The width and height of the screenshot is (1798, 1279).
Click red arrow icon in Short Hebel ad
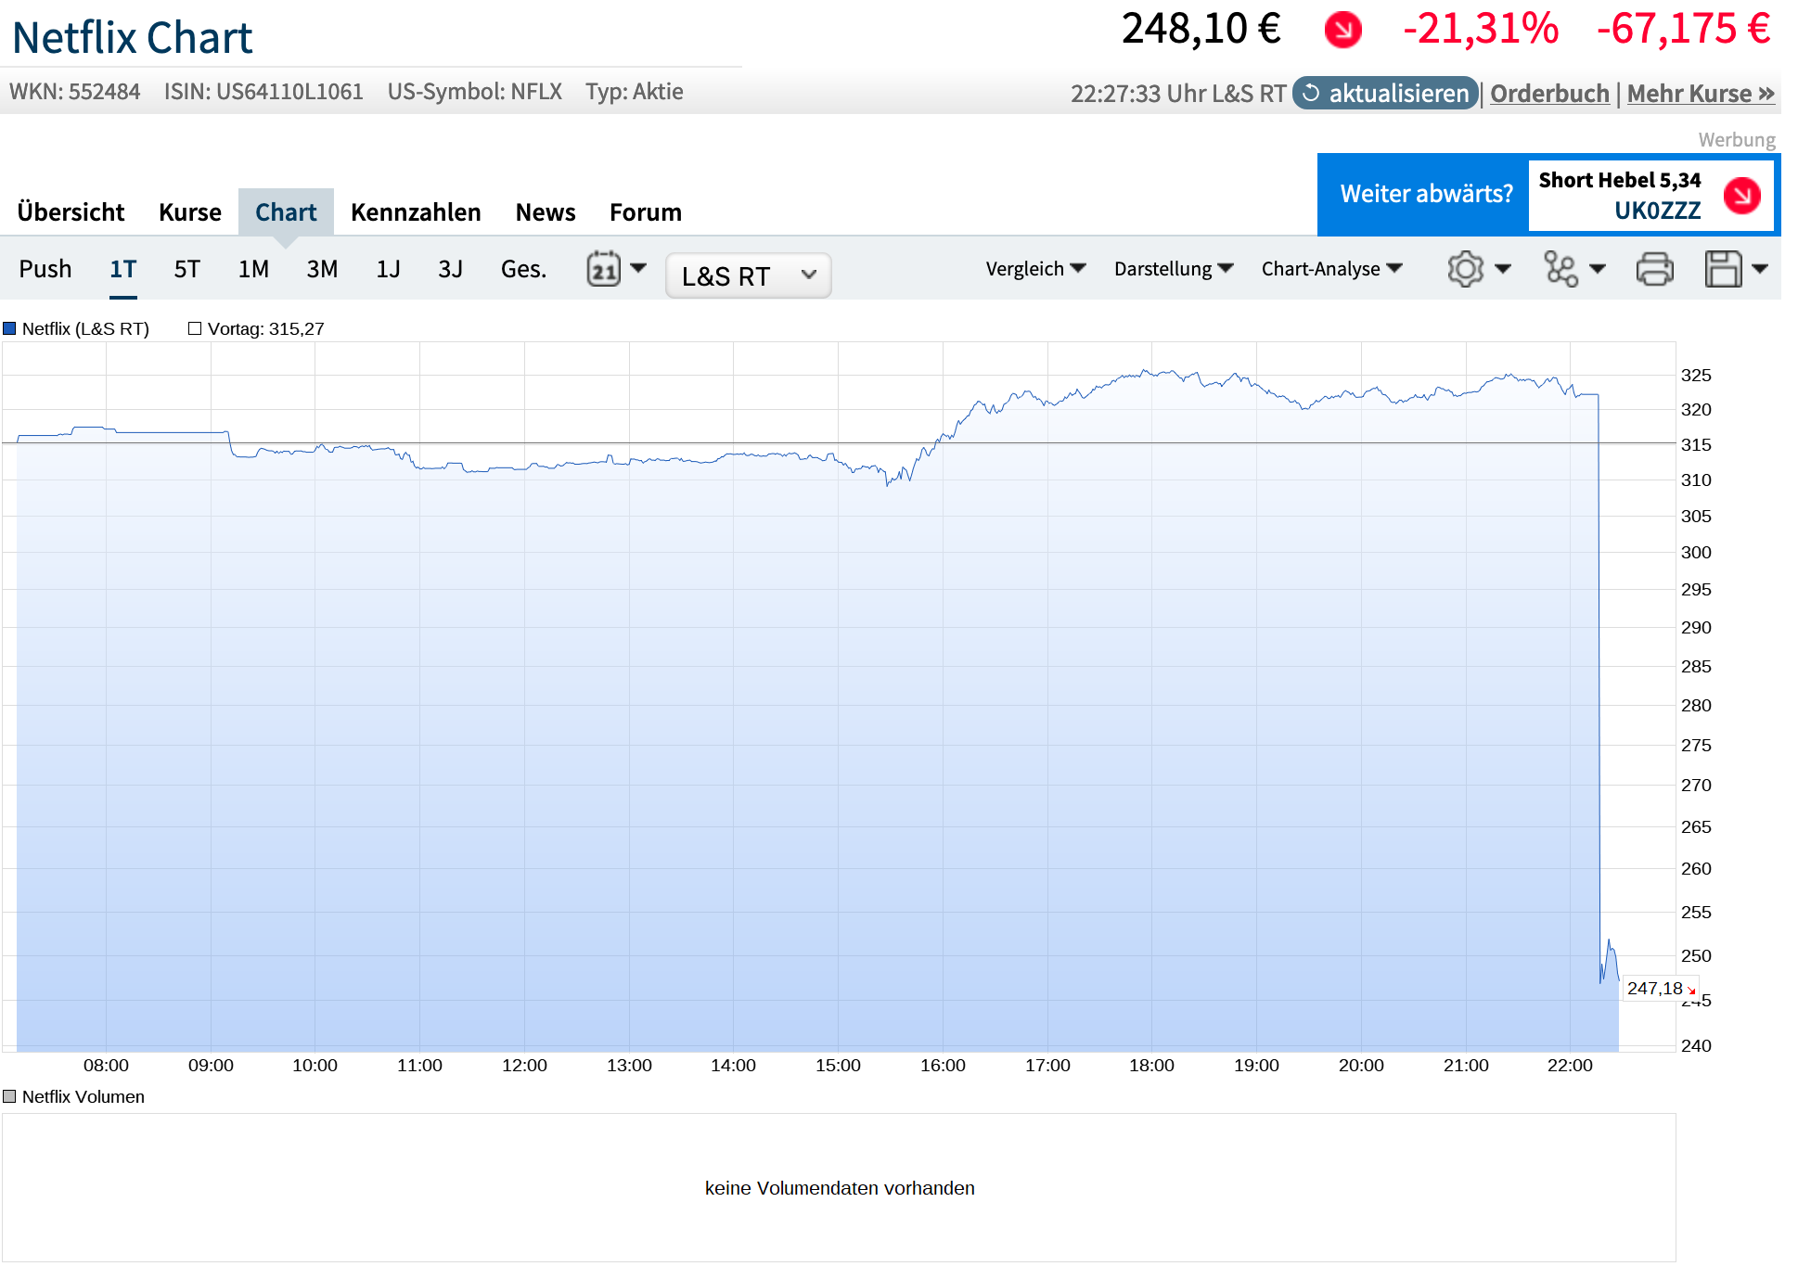point(1741,195)
